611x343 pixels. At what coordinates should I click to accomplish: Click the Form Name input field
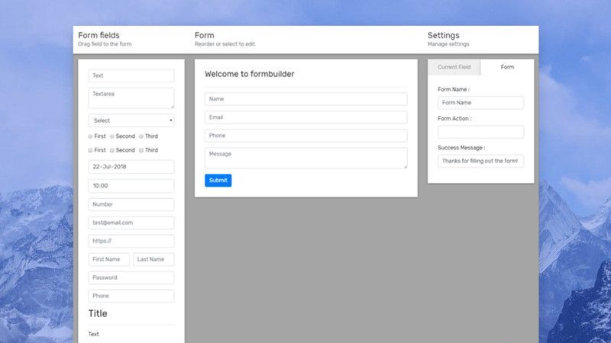pos(480,103)
